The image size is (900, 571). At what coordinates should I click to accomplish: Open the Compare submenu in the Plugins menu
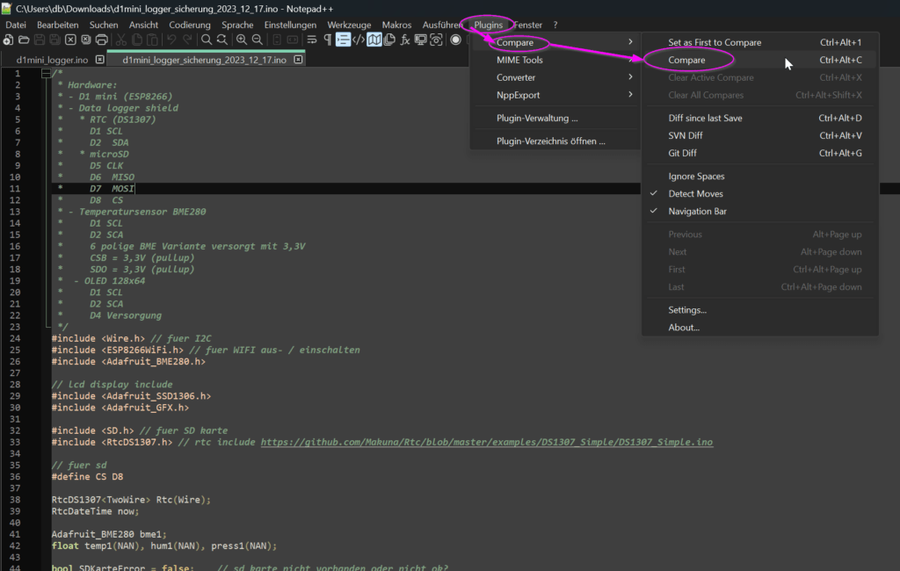(555, 42)
